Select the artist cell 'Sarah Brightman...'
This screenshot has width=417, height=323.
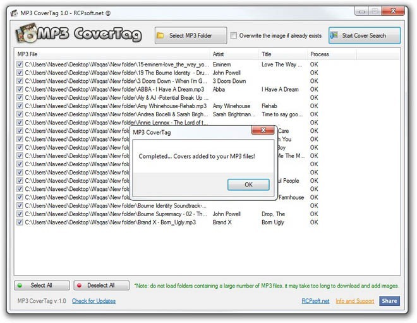point(234,114)
